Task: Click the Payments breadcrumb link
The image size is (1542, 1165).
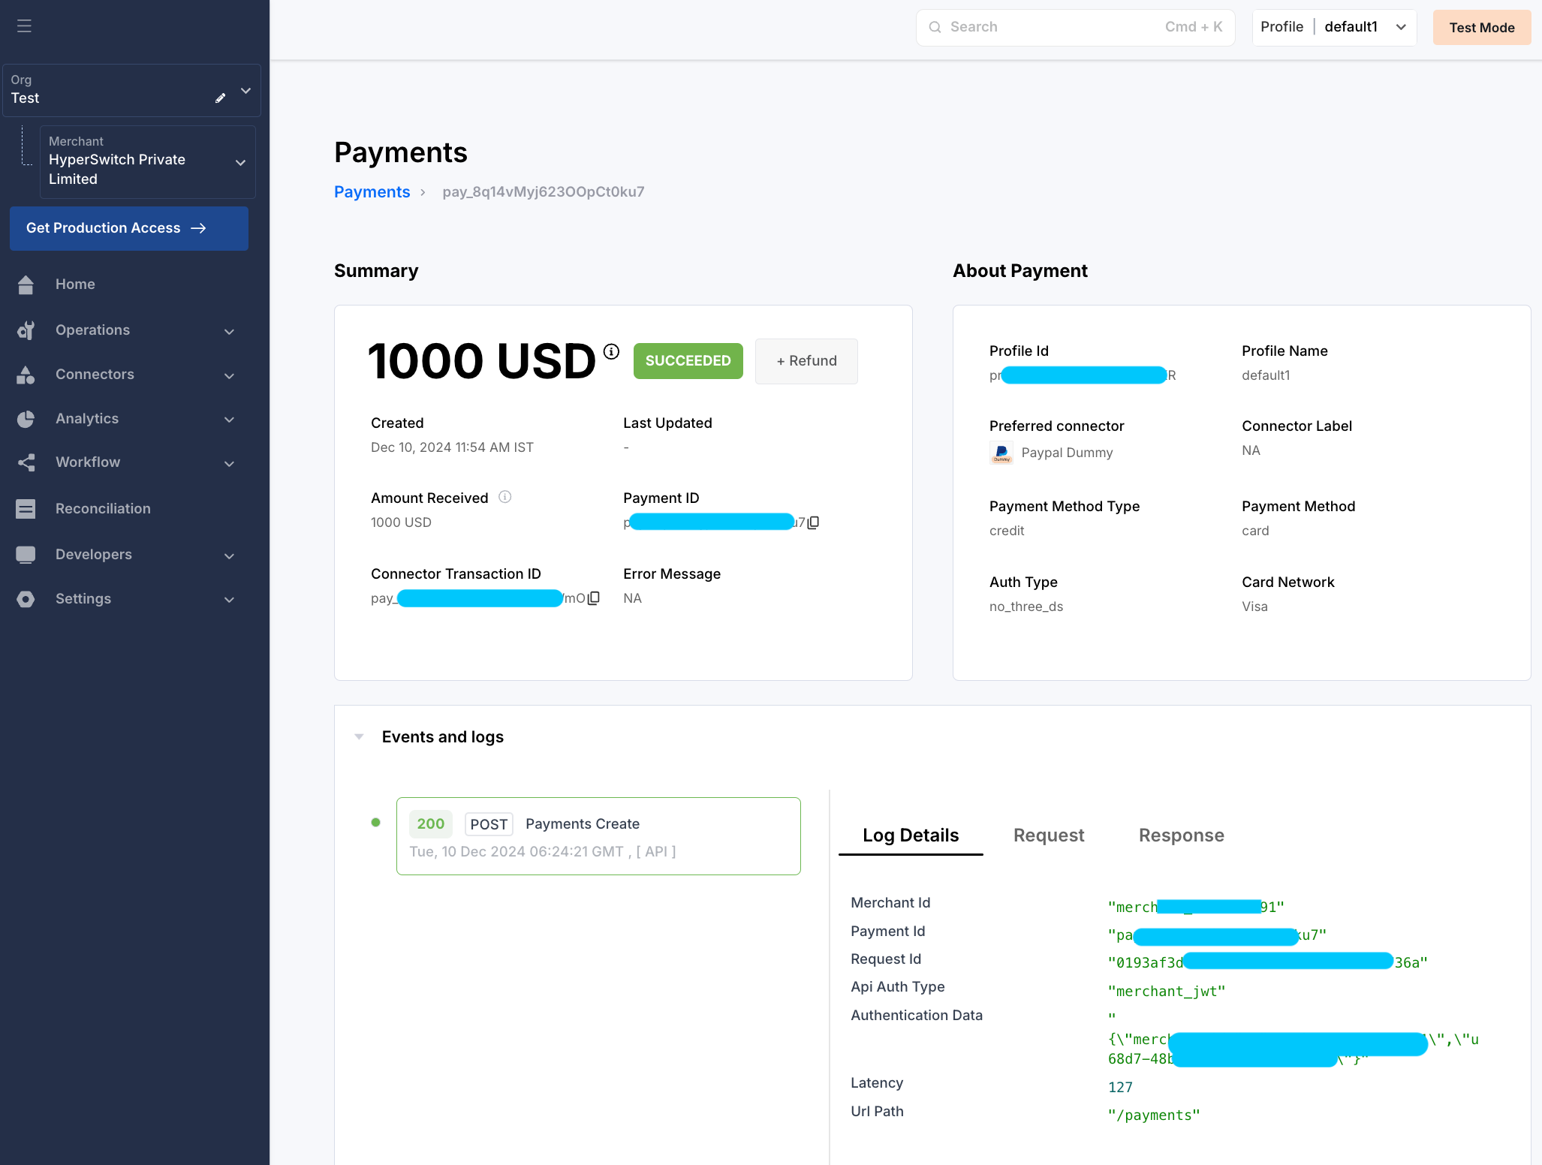Action: [x=372, y=192]
